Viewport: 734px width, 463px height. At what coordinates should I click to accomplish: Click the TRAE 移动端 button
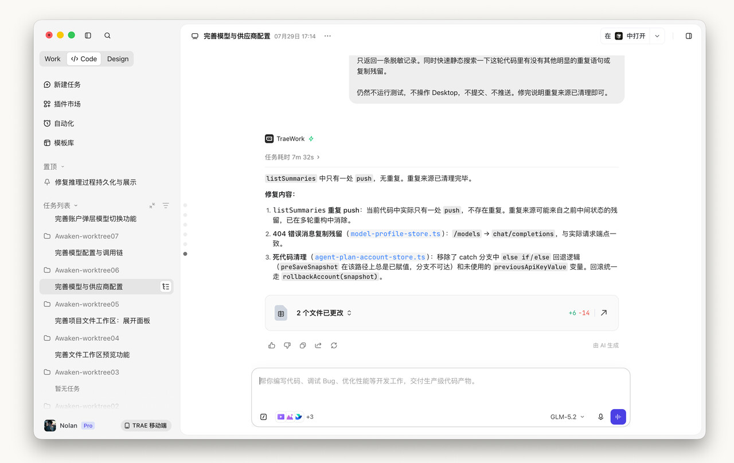(x=146, y=426)
